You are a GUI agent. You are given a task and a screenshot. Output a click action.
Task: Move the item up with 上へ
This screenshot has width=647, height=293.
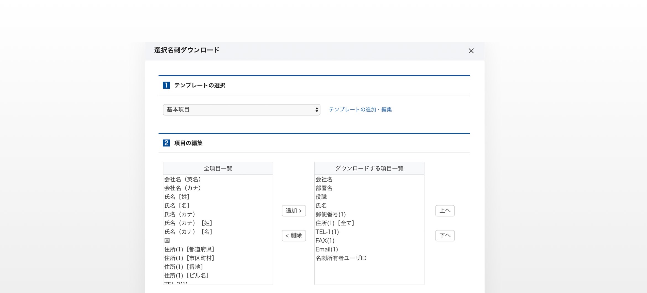click(445, 211)
